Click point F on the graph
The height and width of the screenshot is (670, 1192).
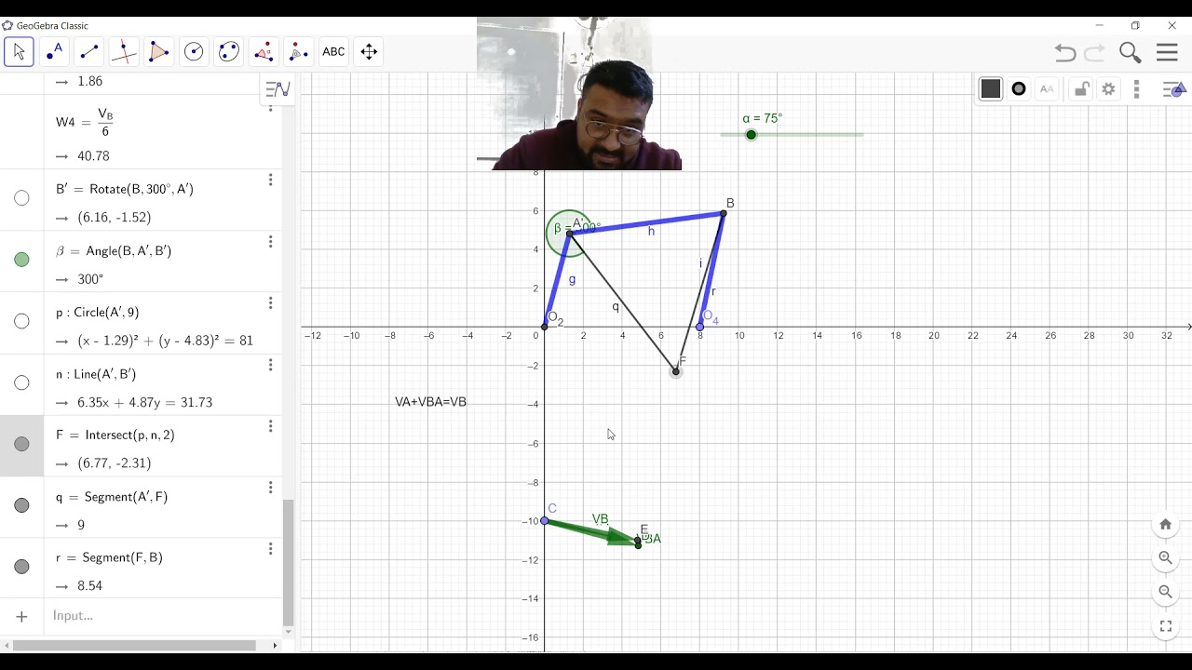click(676, 371)
